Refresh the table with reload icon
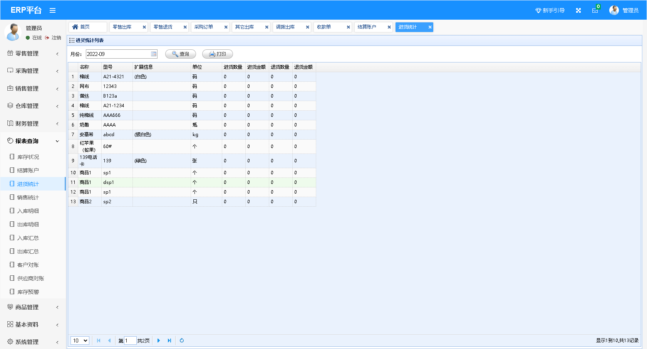This screenshot has width=647, height=349. tap(182, 341)
